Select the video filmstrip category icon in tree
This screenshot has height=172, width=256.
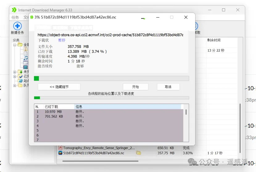tap(25, 67)
